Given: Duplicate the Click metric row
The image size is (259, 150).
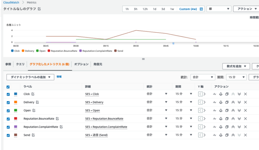Looking at the screenshot, I should click(x=227, y=94).
